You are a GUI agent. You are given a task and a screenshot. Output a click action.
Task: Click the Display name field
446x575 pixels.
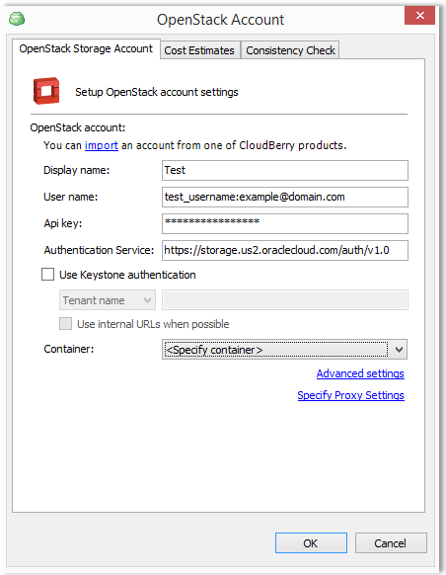click(285, 170)
